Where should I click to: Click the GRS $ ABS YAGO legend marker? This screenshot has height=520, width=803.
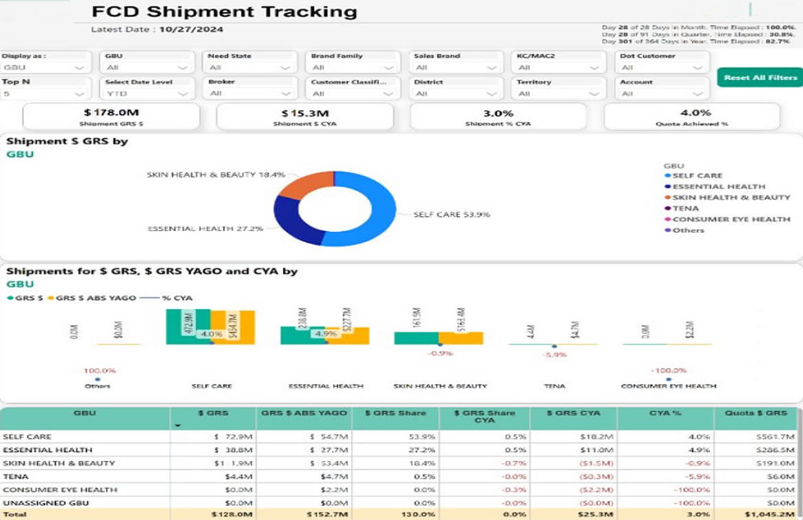[50, 298]
